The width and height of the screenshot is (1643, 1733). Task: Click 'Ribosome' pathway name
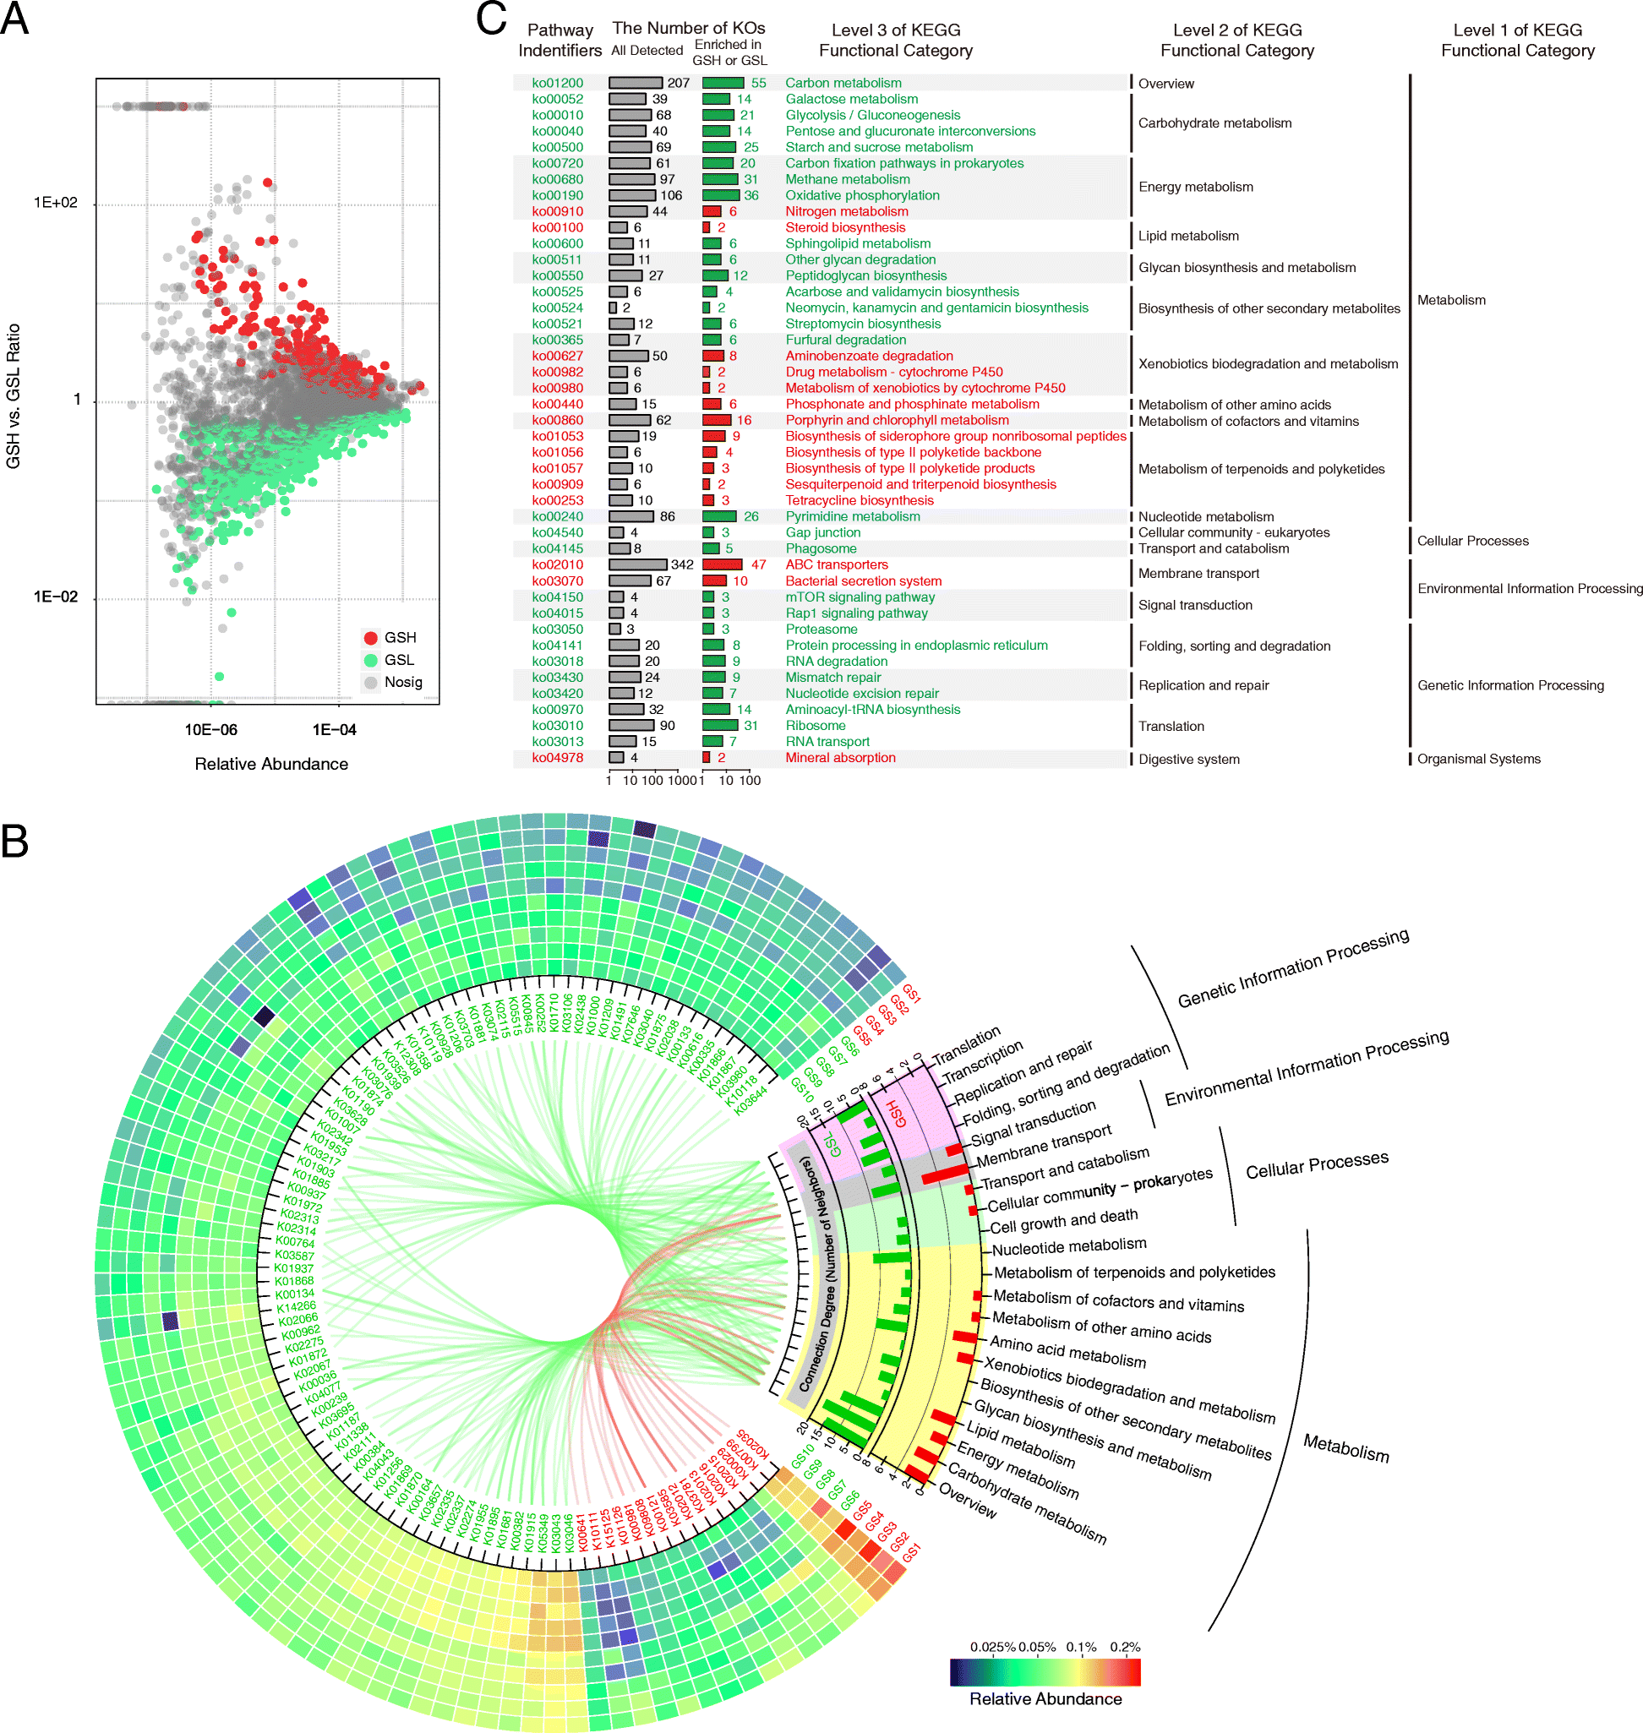816,725
